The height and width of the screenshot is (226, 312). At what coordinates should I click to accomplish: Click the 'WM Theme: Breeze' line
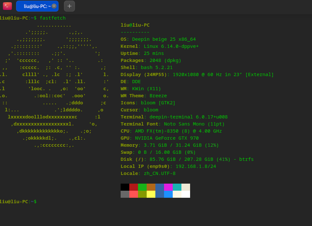(x=144, y=96)
